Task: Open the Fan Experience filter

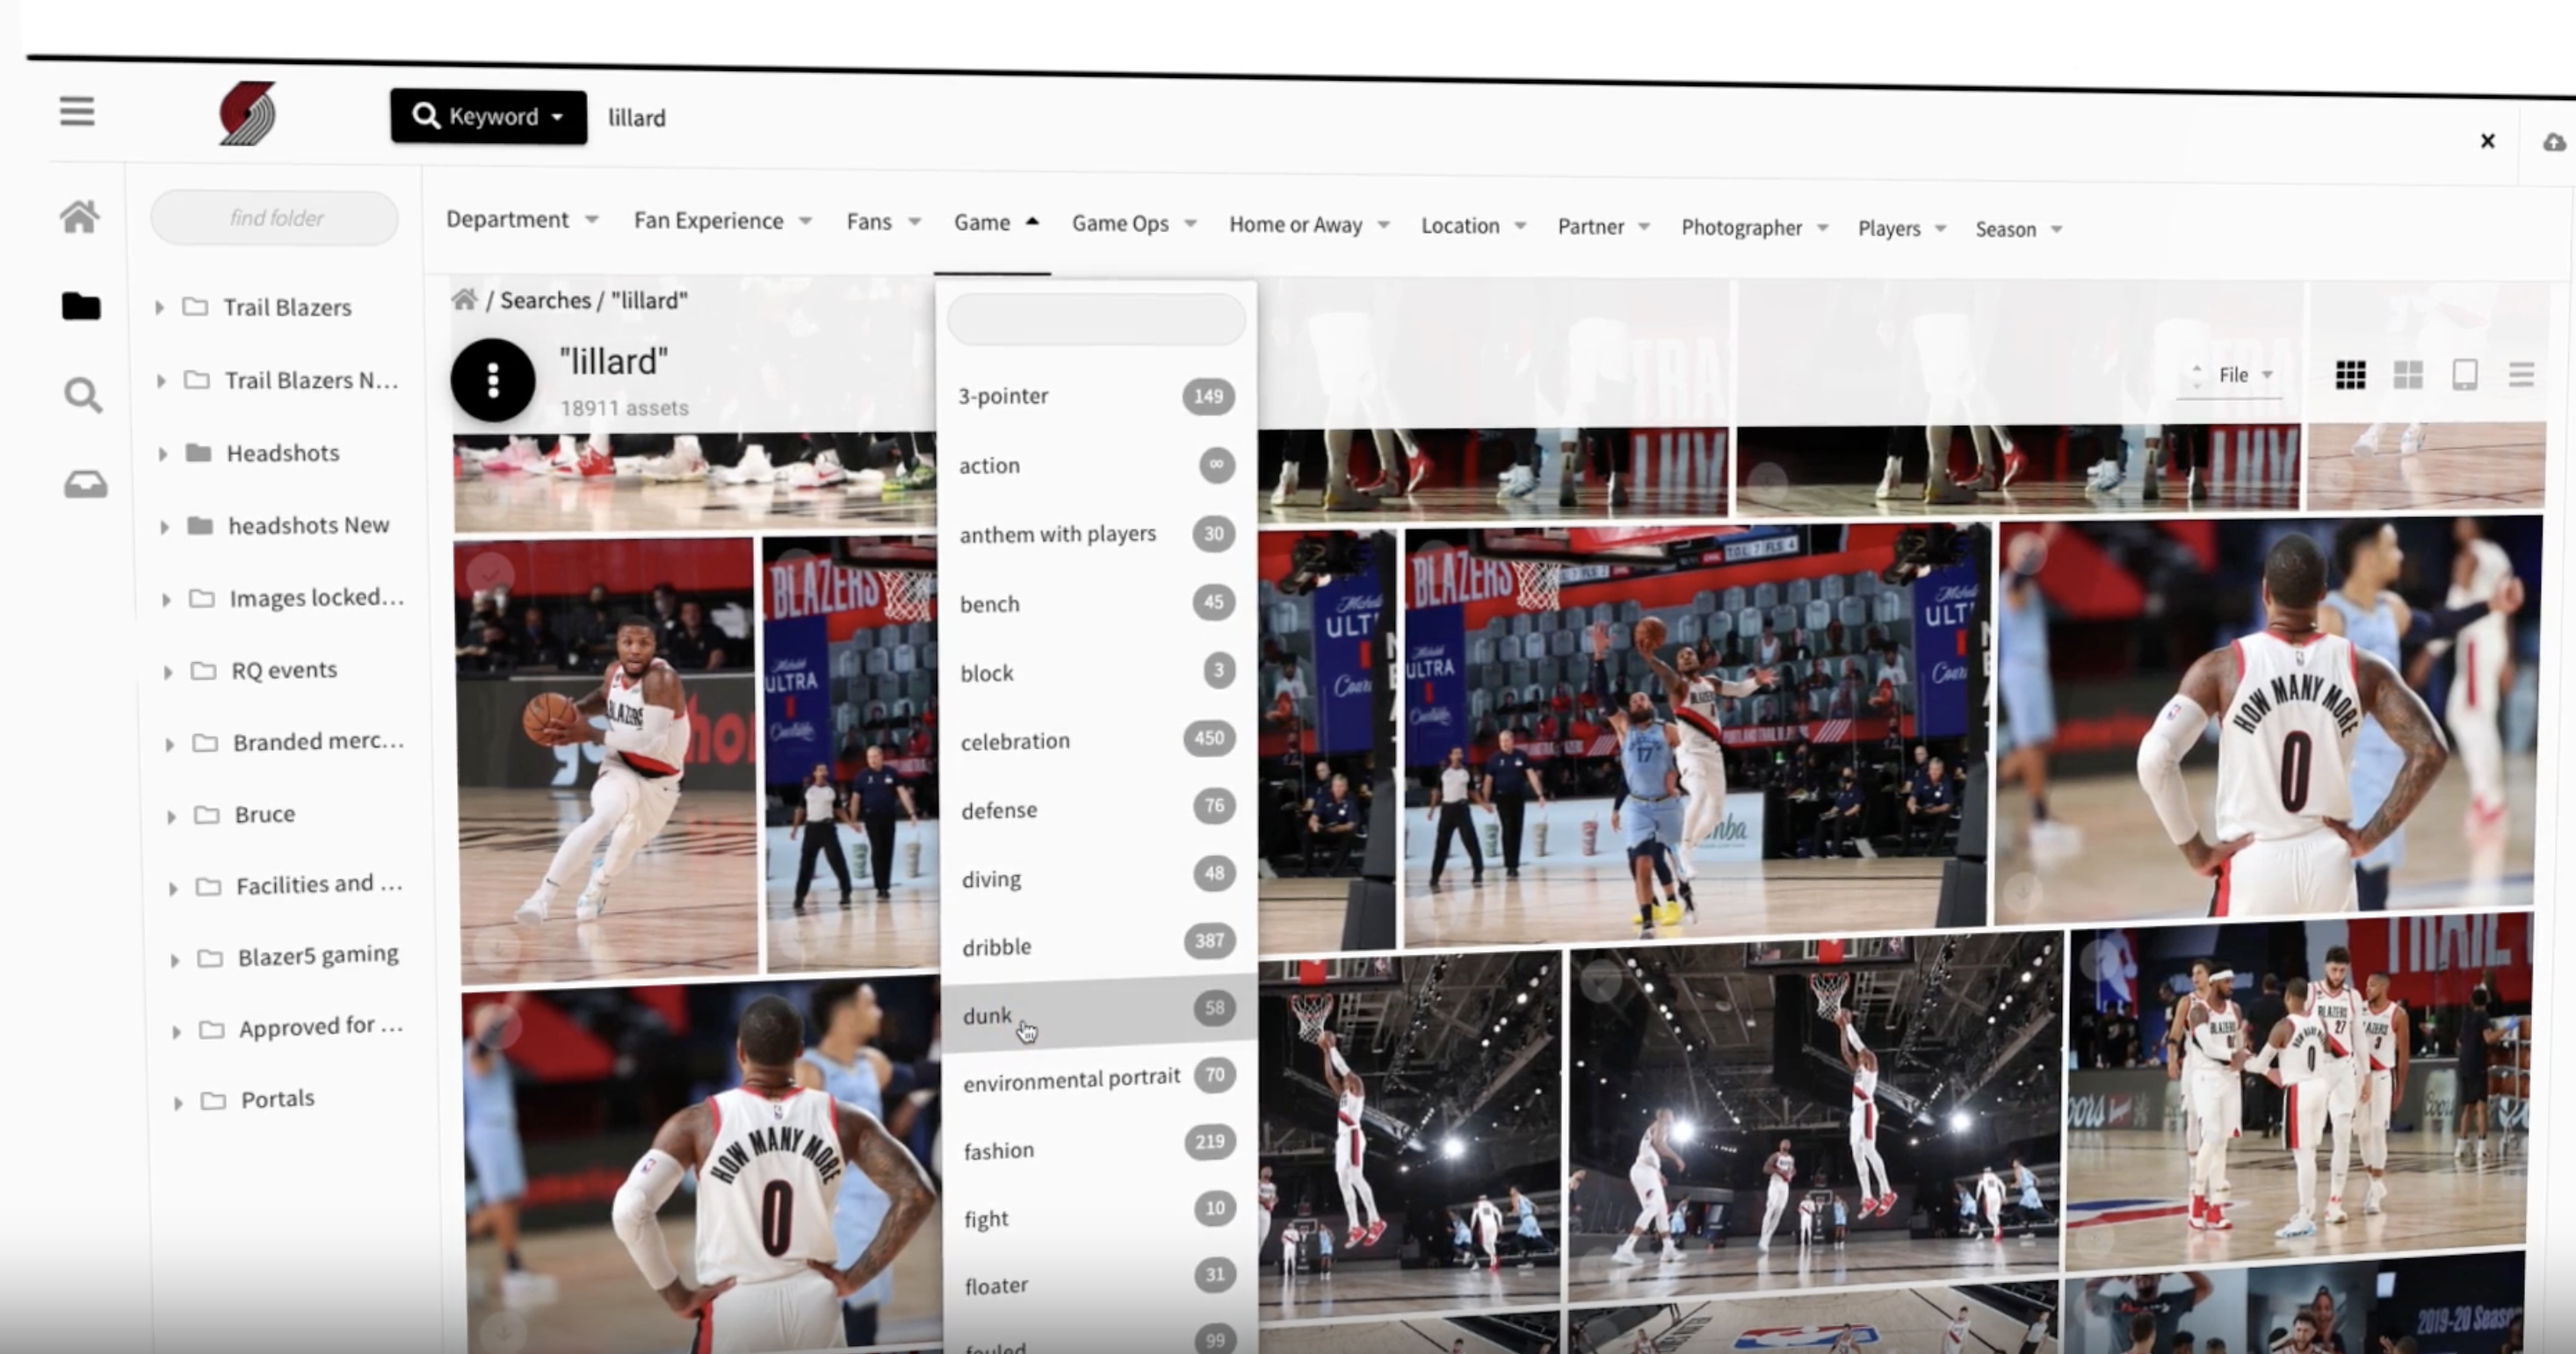Action: click(722, 220)
